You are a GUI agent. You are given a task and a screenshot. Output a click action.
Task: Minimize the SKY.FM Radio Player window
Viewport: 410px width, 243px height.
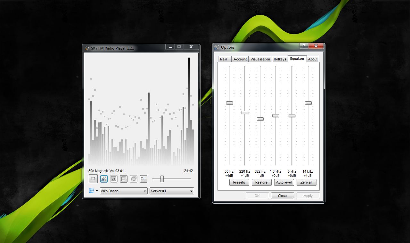point(170,47)
